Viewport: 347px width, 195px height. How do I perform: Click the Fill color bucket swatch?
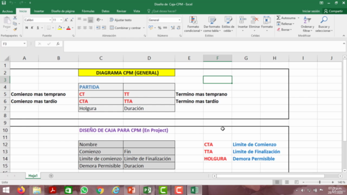pyautogui.click(x=60, y=28)
